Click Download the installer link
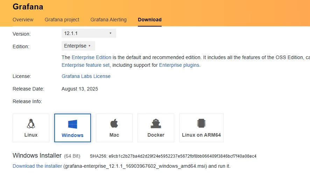The height and width of the screenshot is (173, 310). click(x=37, y=166)
